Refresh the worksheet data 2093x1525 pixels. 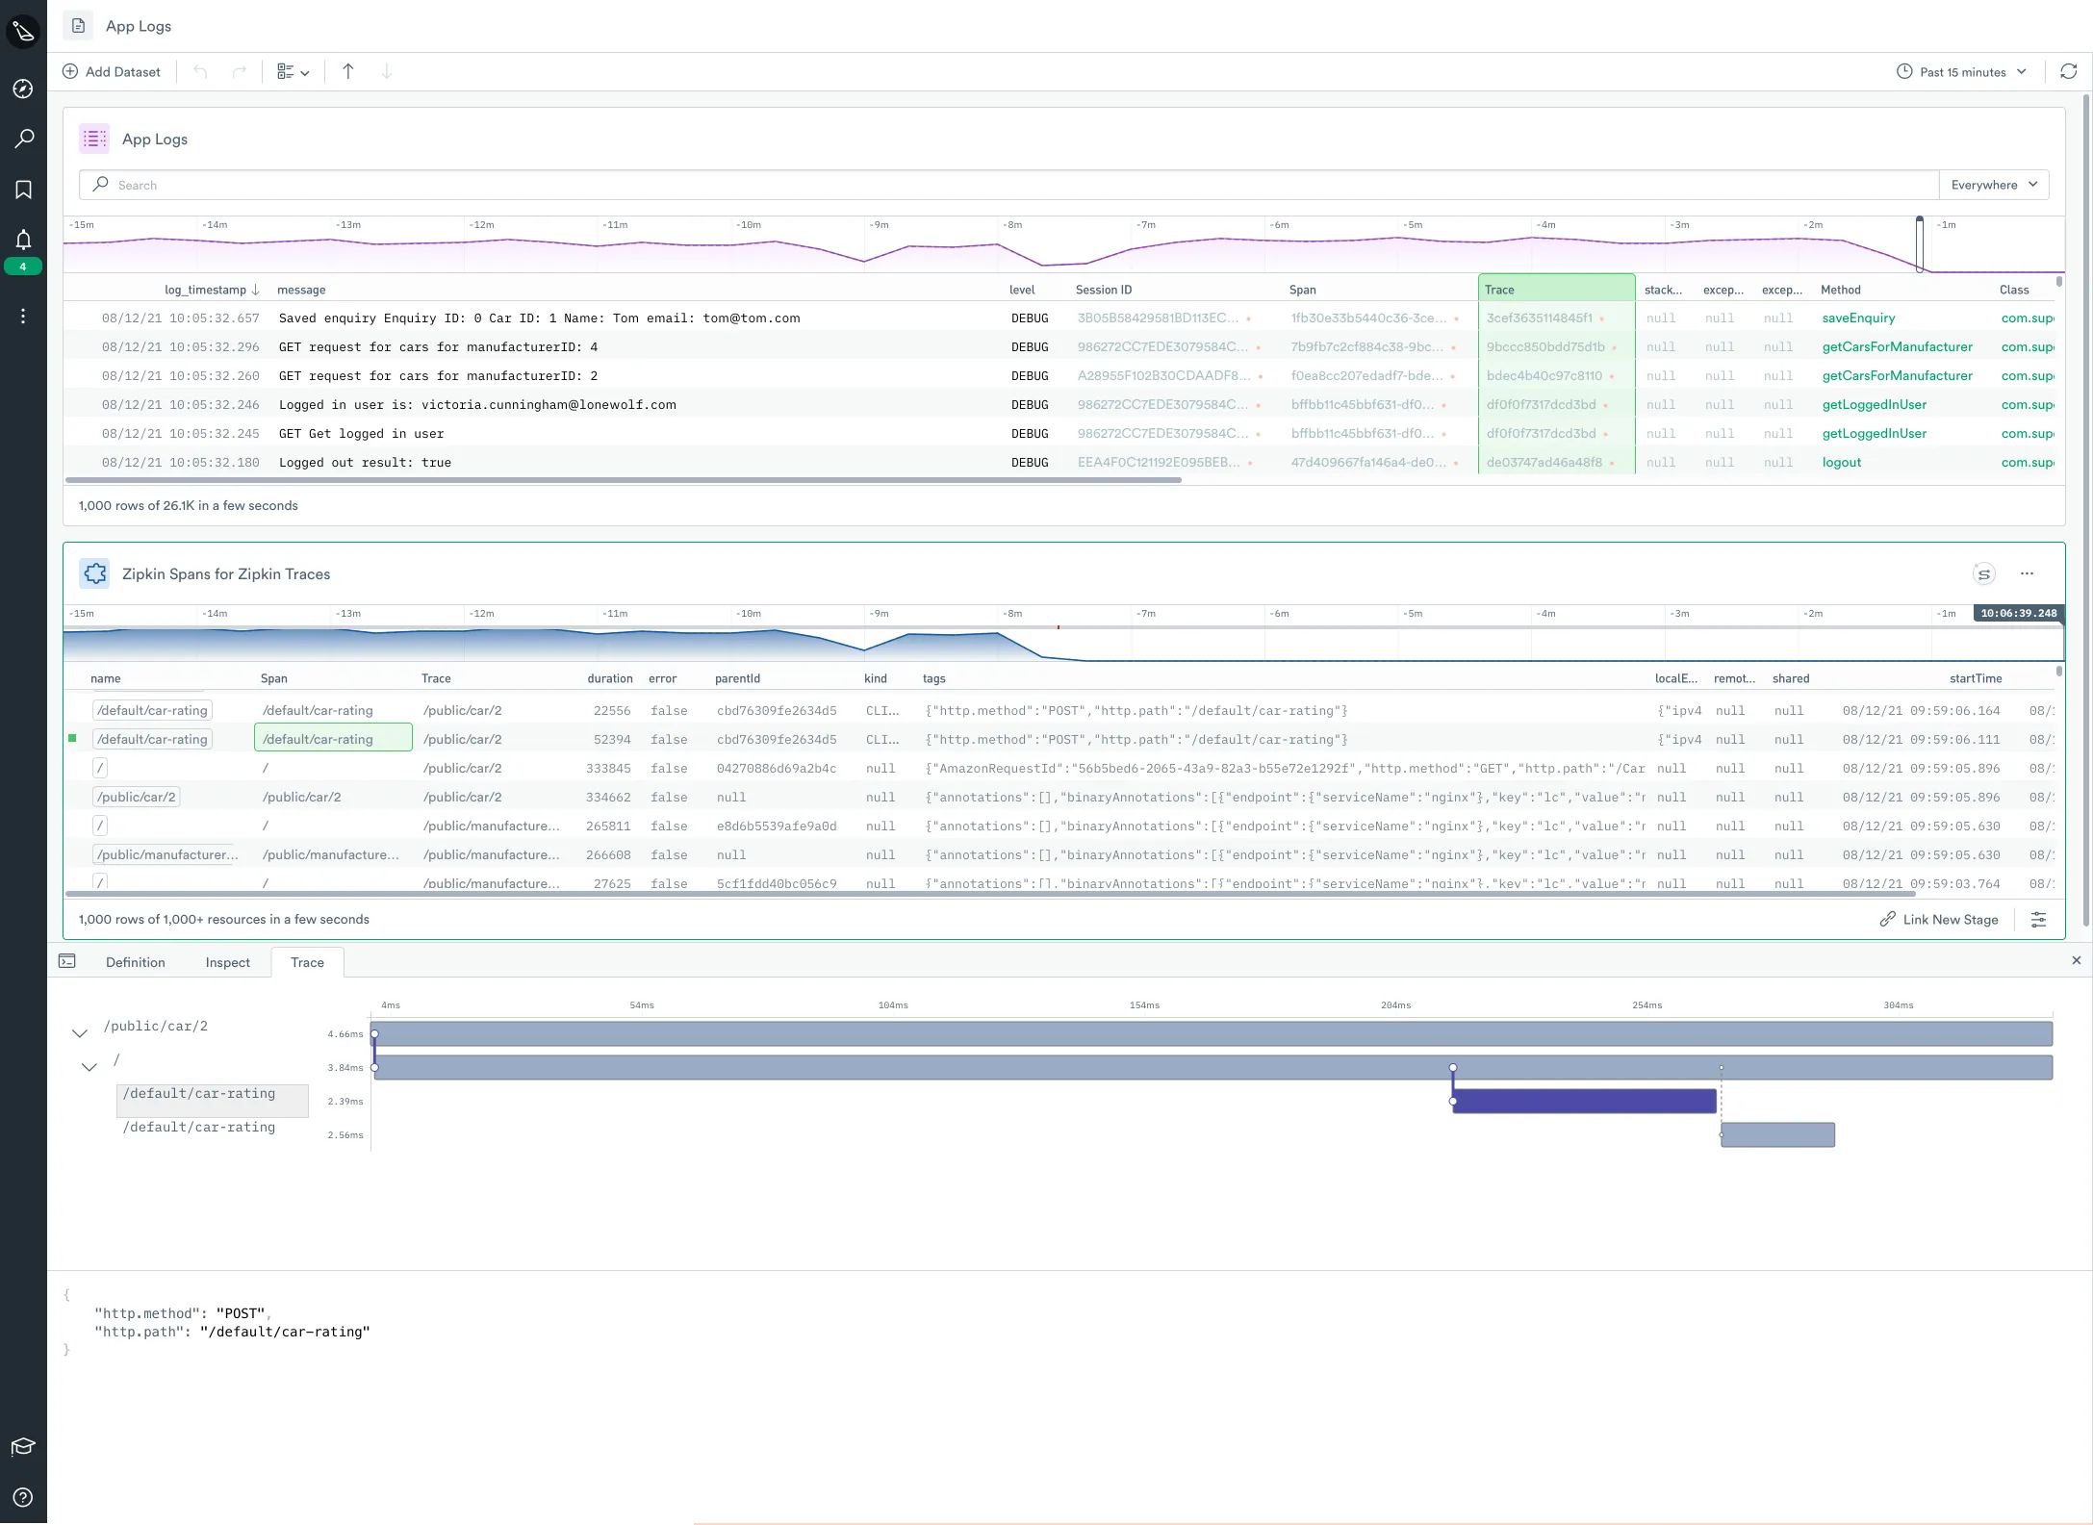[2068, 71]
